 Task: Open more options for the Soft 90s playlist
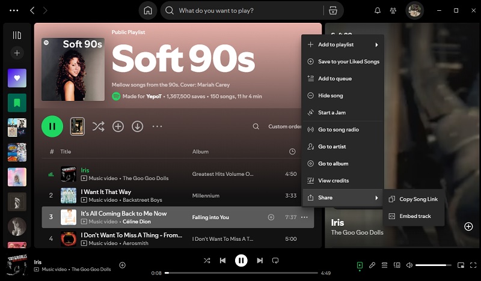point(157,126)
